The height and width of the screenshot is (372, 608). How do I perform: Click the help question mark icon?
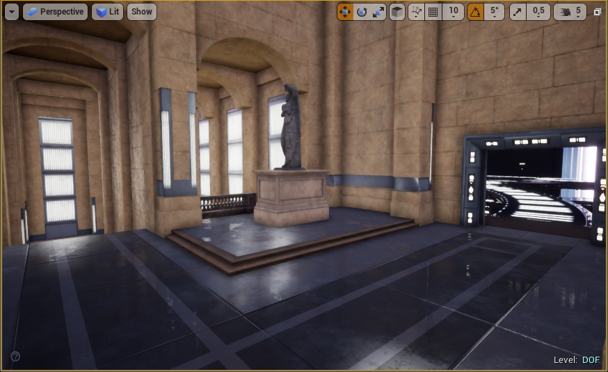point(15,356)
